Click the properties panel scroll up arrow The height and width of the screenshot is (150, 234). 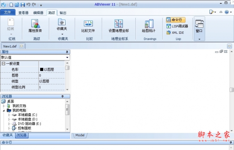[x=67, y=63]
